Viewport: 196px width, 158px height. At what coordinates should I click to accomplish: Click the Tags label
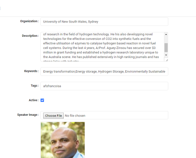pos(35,86)
